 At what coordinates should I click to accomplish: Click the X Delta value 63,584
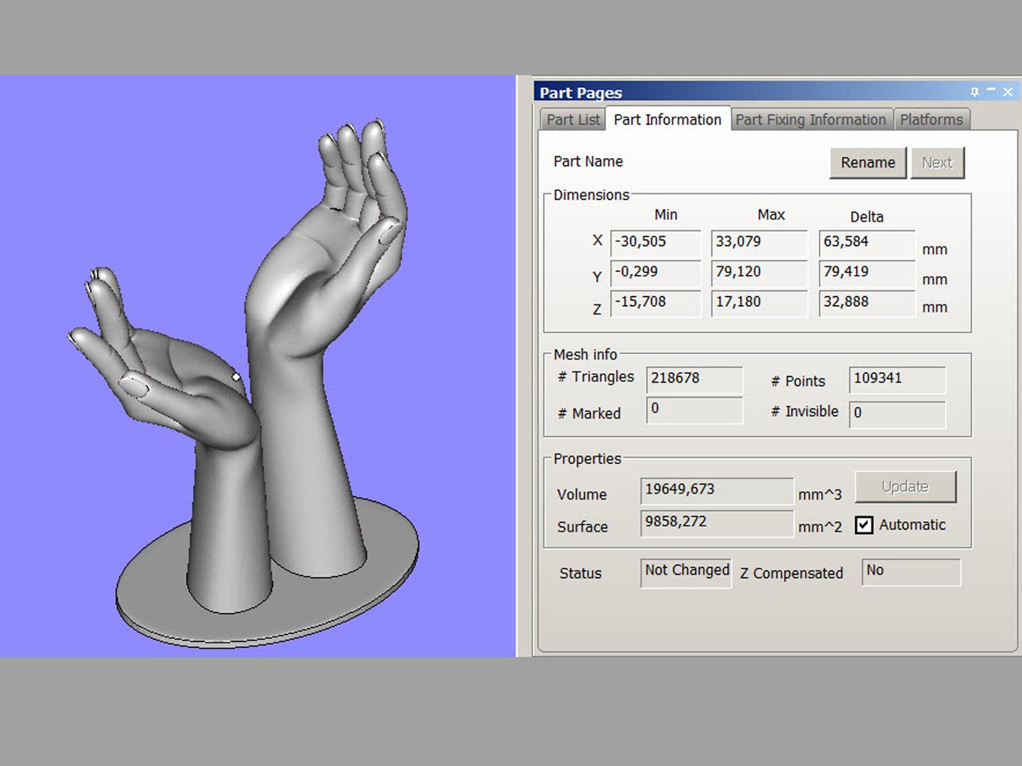click(867, 243)
